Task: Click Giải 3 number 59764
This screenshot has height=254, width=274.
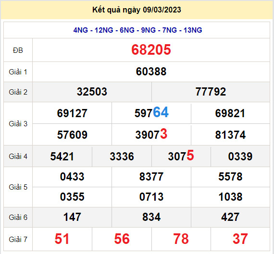Action: click(x=151, y=112)
